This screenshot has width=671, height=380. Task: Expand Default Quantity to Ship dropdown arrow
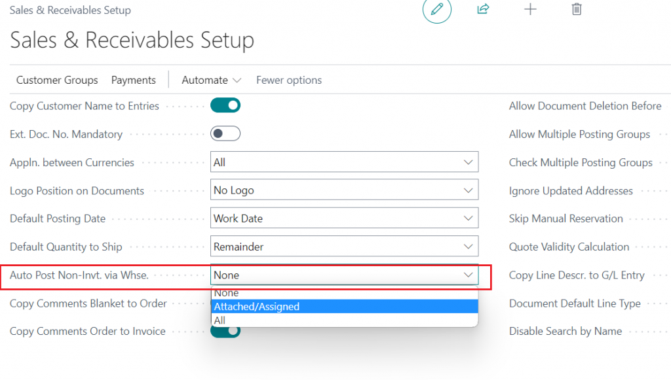468,247
